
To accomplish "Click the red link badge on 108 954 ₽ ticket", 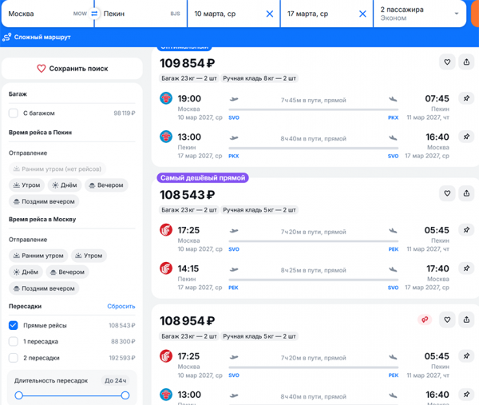I will pyautogui.click(x=425, y=320).
